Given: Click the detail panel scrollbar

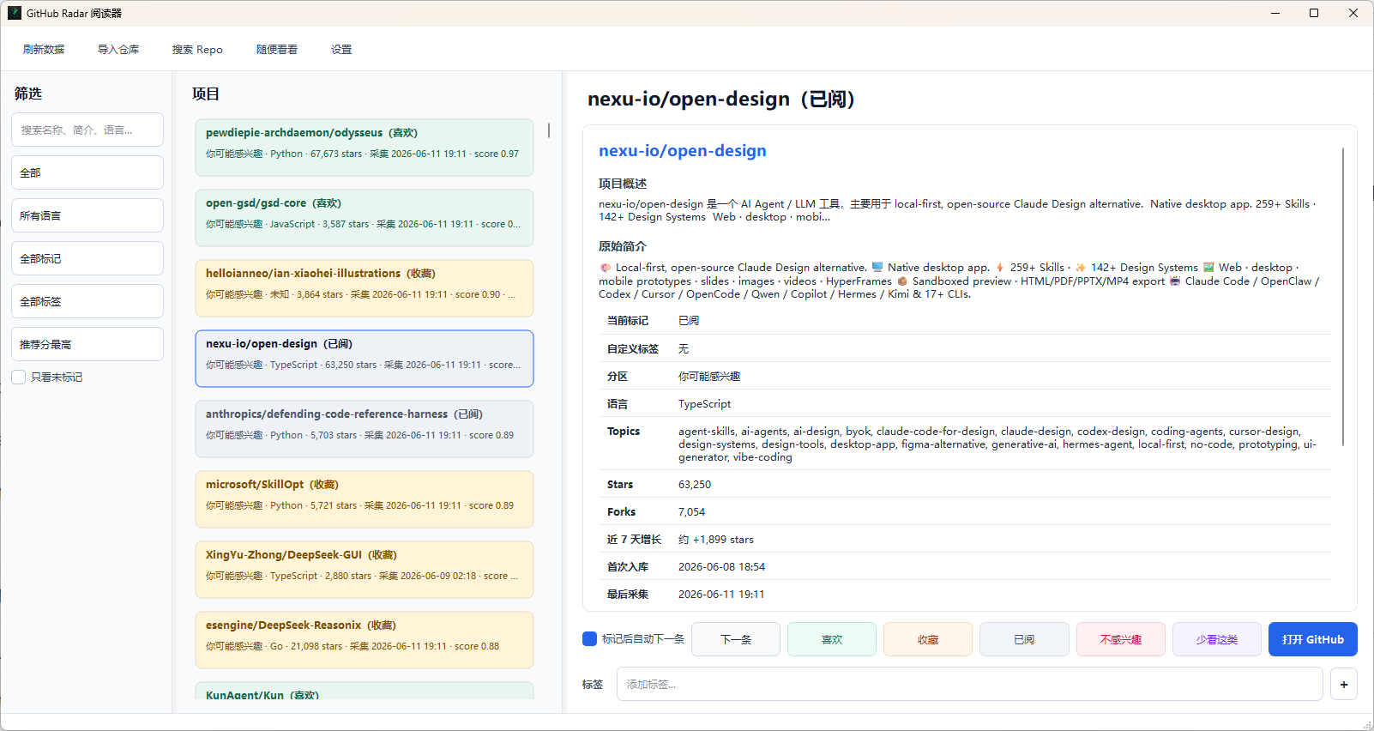Looking at the screenshot, I should (1343, 296).
